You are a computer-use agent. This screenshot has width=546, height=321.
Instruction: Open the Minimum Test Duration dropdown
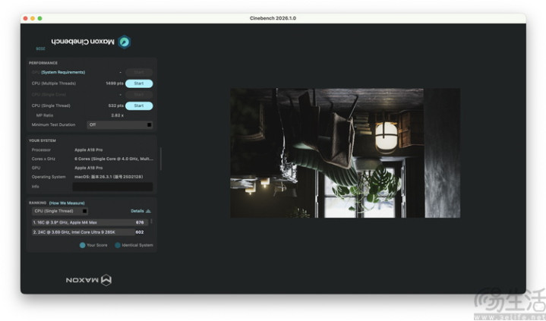tap(120, 124)
